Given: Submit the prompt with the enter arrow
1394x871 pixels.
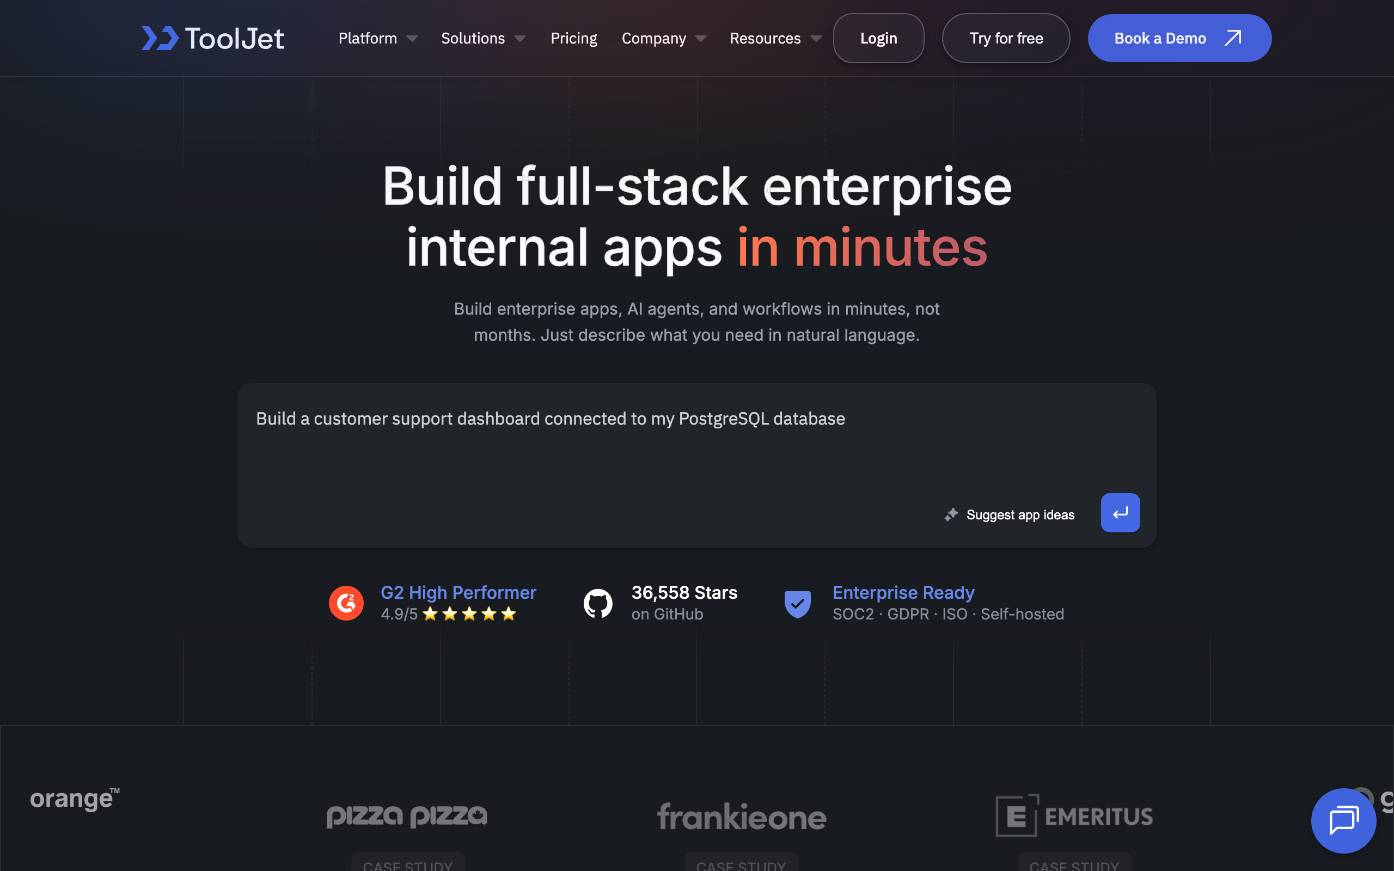Looking at the screenshot, I should 1120,513.
